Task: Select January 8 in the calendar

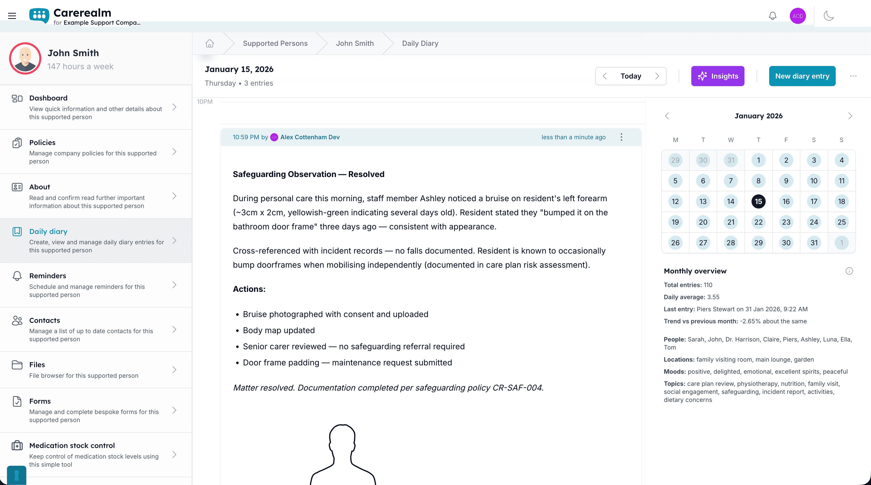Action: 758,181
